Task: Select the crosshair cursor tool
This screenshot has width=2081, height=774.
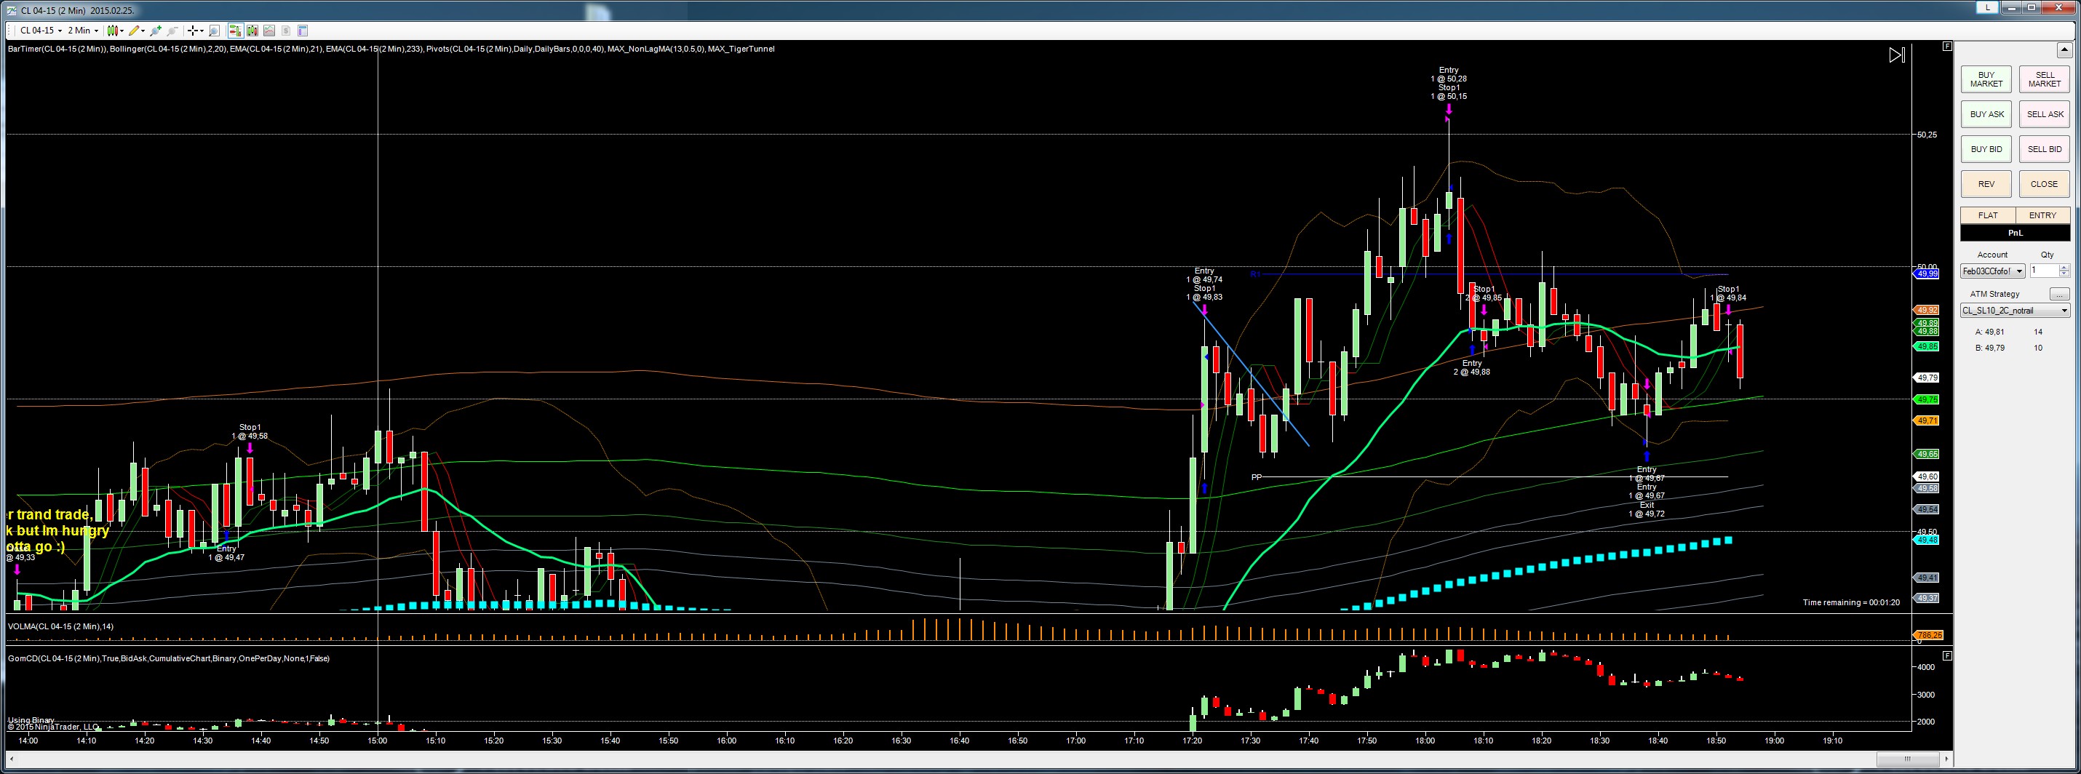Action: tap(192, 31)
